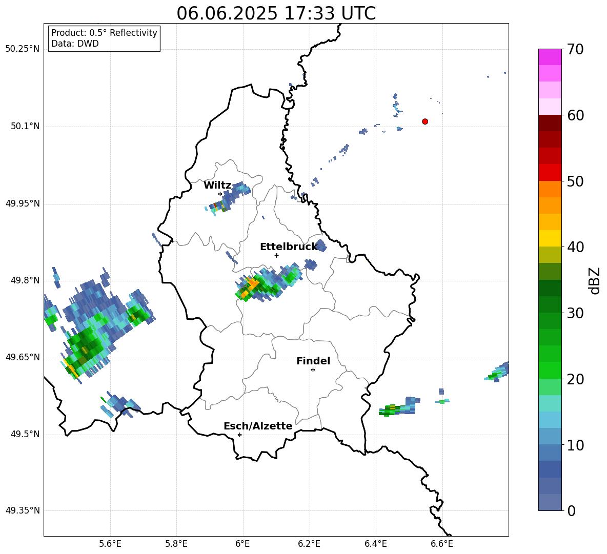Click the 70 colorbar tick label
This screenshot has height=554, width=607.
coord(575,49)
